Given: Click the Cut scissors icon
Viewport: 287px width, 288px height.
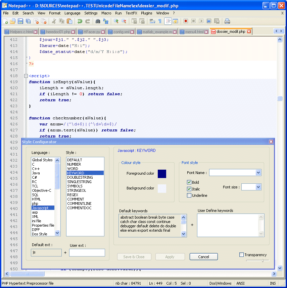Looking at the screenshot, I should point(54,21).
